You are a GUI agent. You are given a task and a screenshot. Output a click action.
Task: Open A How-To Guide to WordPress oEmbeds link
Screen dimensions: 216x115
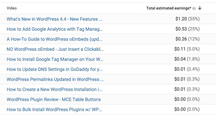[54, 39]
